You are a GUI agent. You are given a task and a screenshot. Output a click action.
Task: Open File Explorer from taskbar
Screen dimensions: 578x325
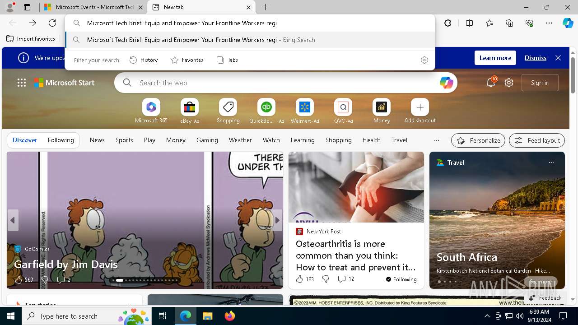(x=207, y=316)
